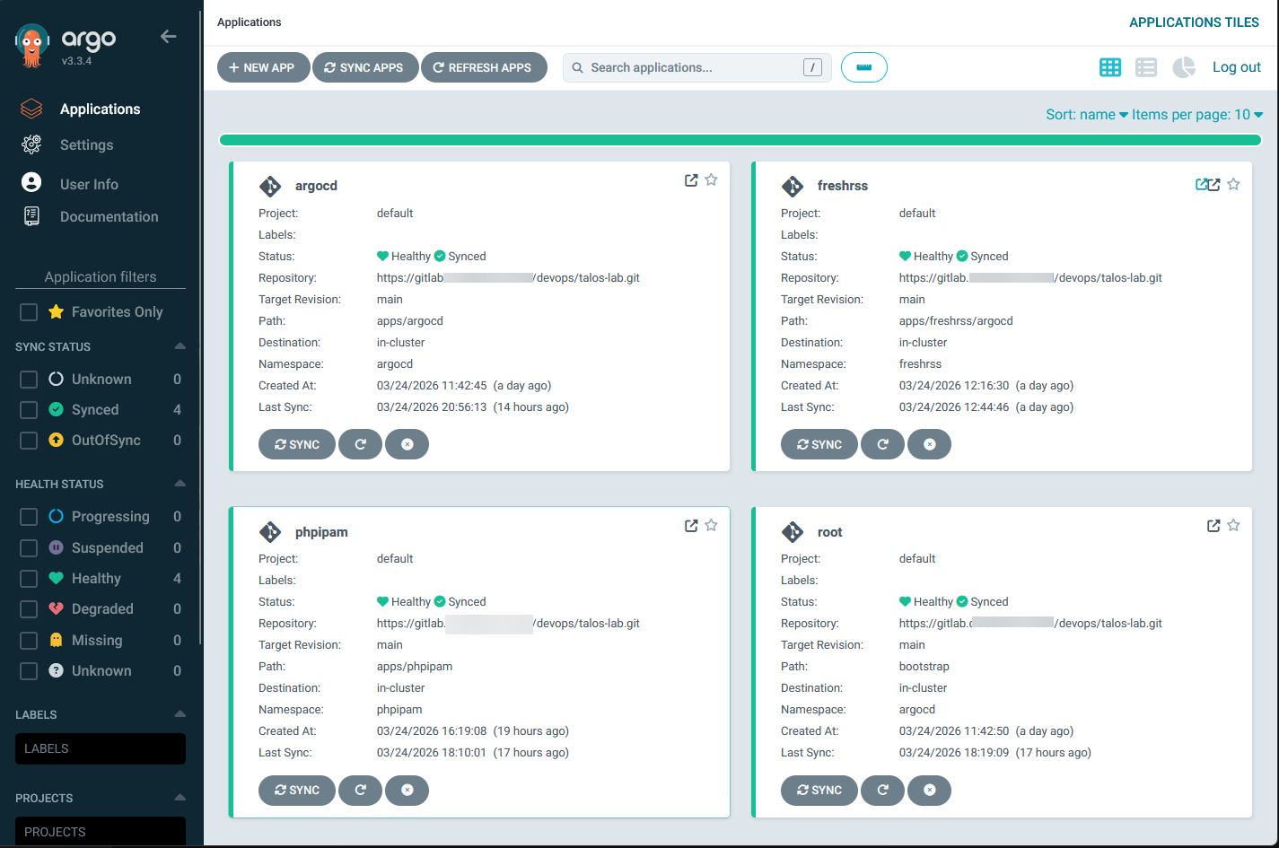Toggle the health status bar button
The width and height of the screenshot is (1279, 848).
[x=864, y=67]
